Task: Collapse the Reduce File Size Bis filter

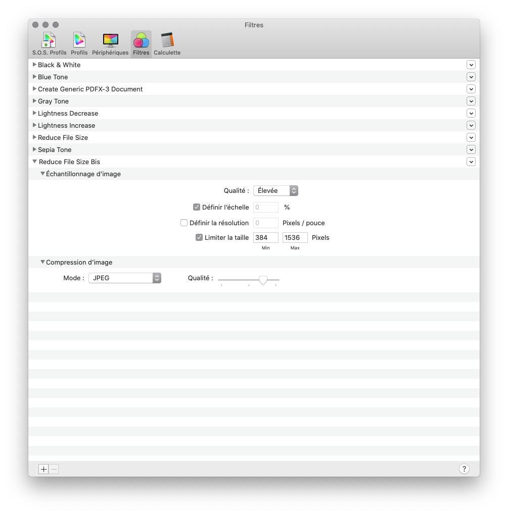Action: [34, 162]
